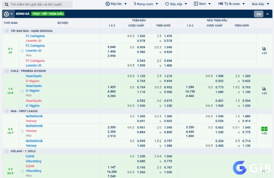
Task: Favorite the Nga - First League star
Action: click(x=7, y=111)
